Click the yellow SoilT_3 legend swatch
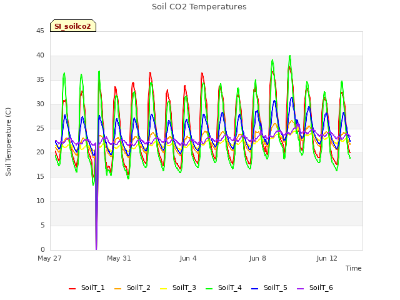The image size is (400, 300). coord(164,289)
